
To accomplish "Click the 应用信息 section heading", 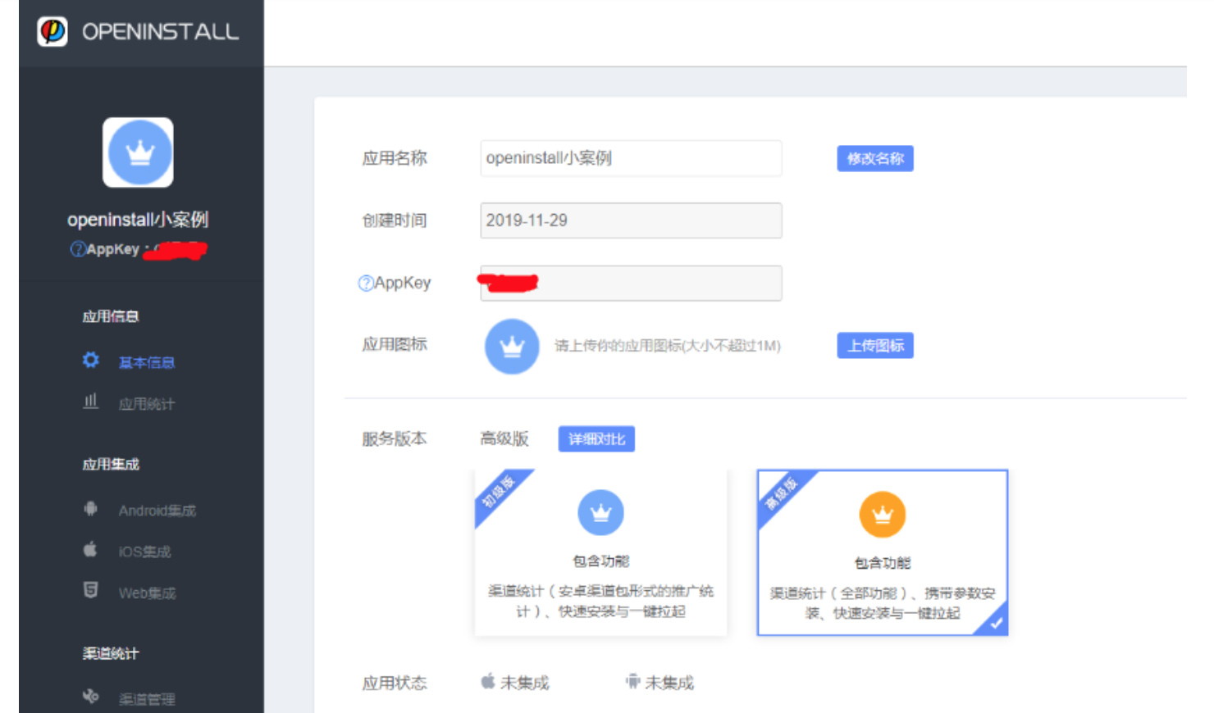I will (111, 316).
